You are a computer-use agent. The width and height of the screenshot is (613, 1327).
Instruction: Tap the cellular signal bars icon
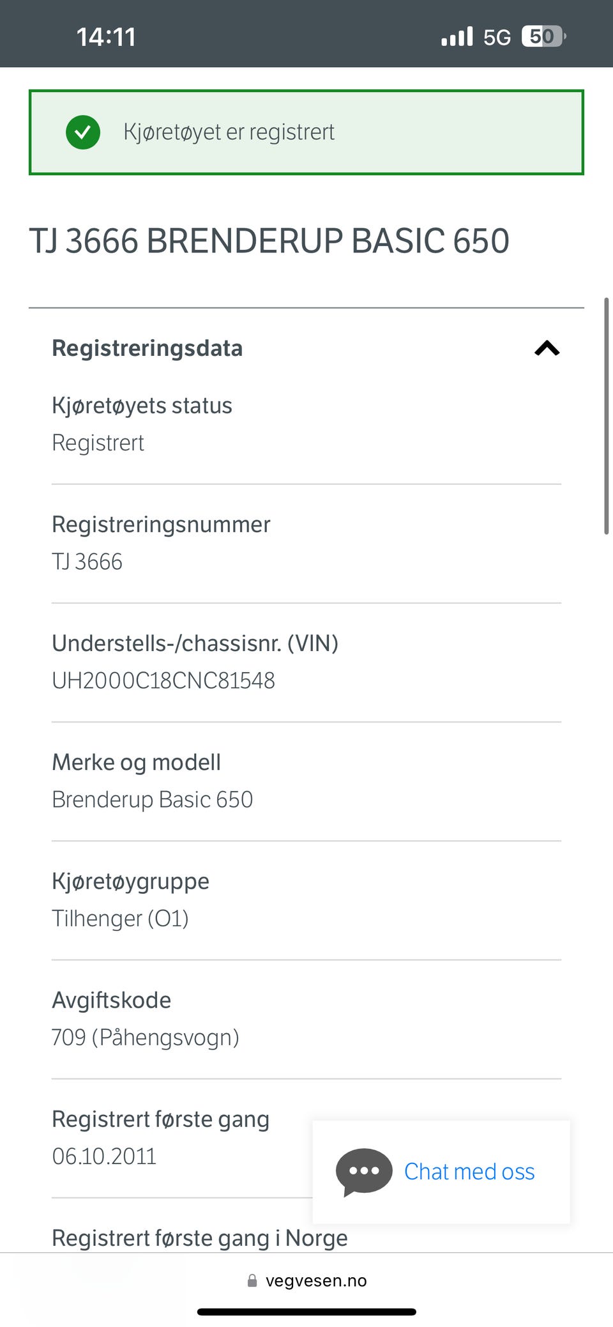[x=457, y=36]
